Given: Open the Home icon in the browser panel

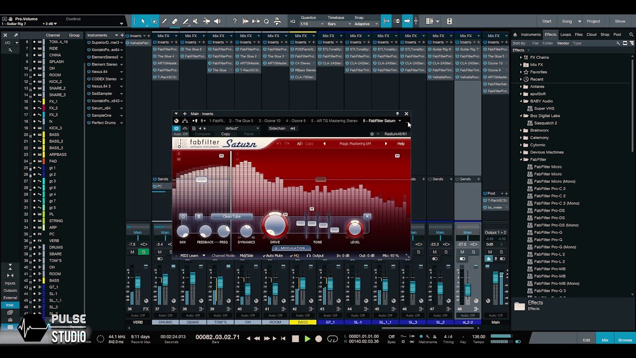Looking at the screenshot, I should click(515, 35).
